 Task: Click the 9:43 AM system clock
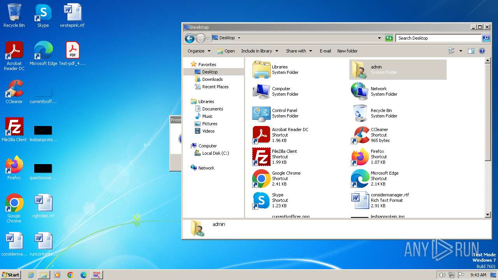(x=478, y=275)
